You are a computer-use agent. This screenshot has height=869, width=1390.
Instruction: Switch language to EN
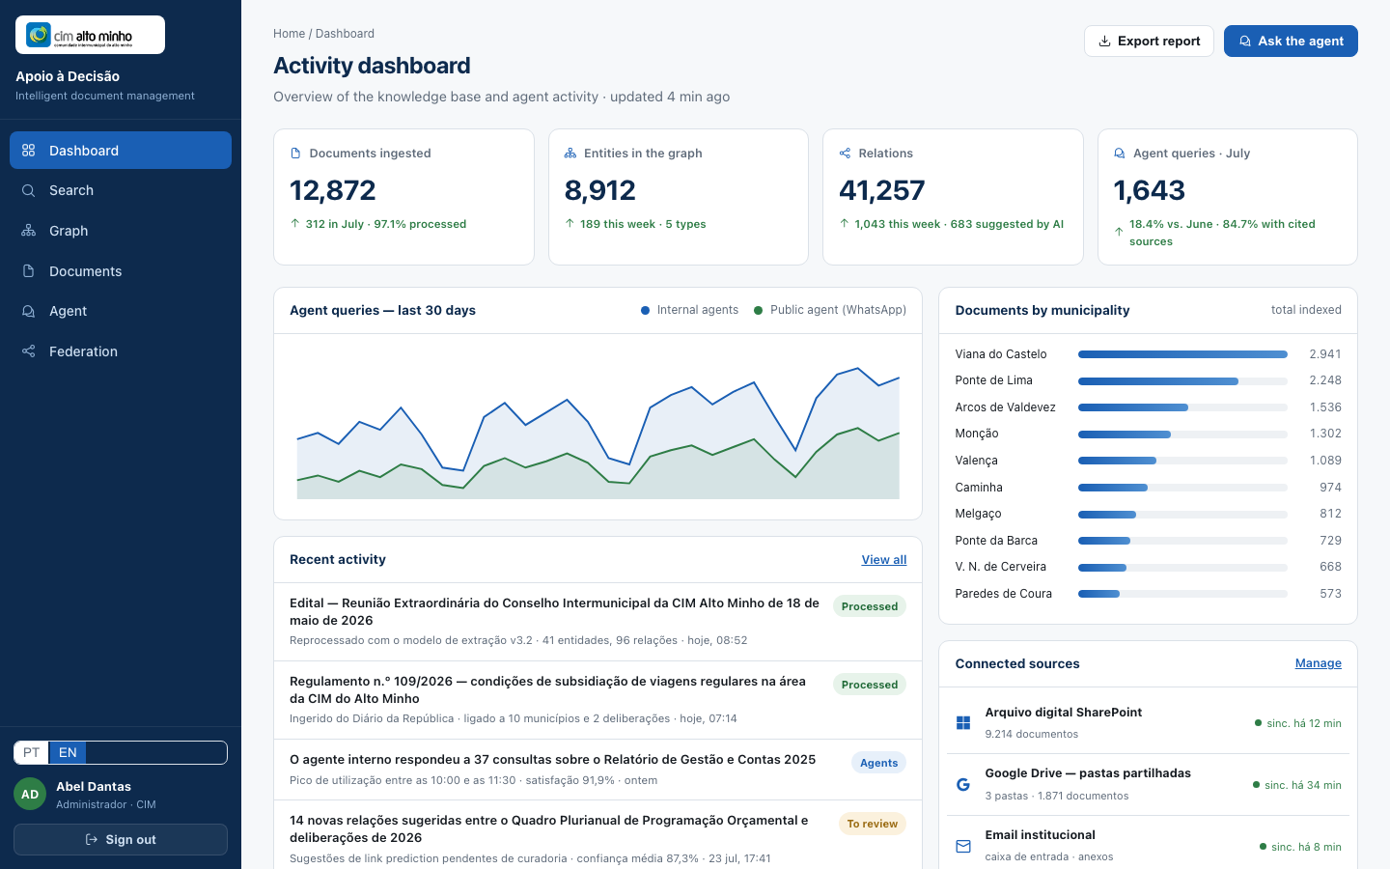coord(68,752)
